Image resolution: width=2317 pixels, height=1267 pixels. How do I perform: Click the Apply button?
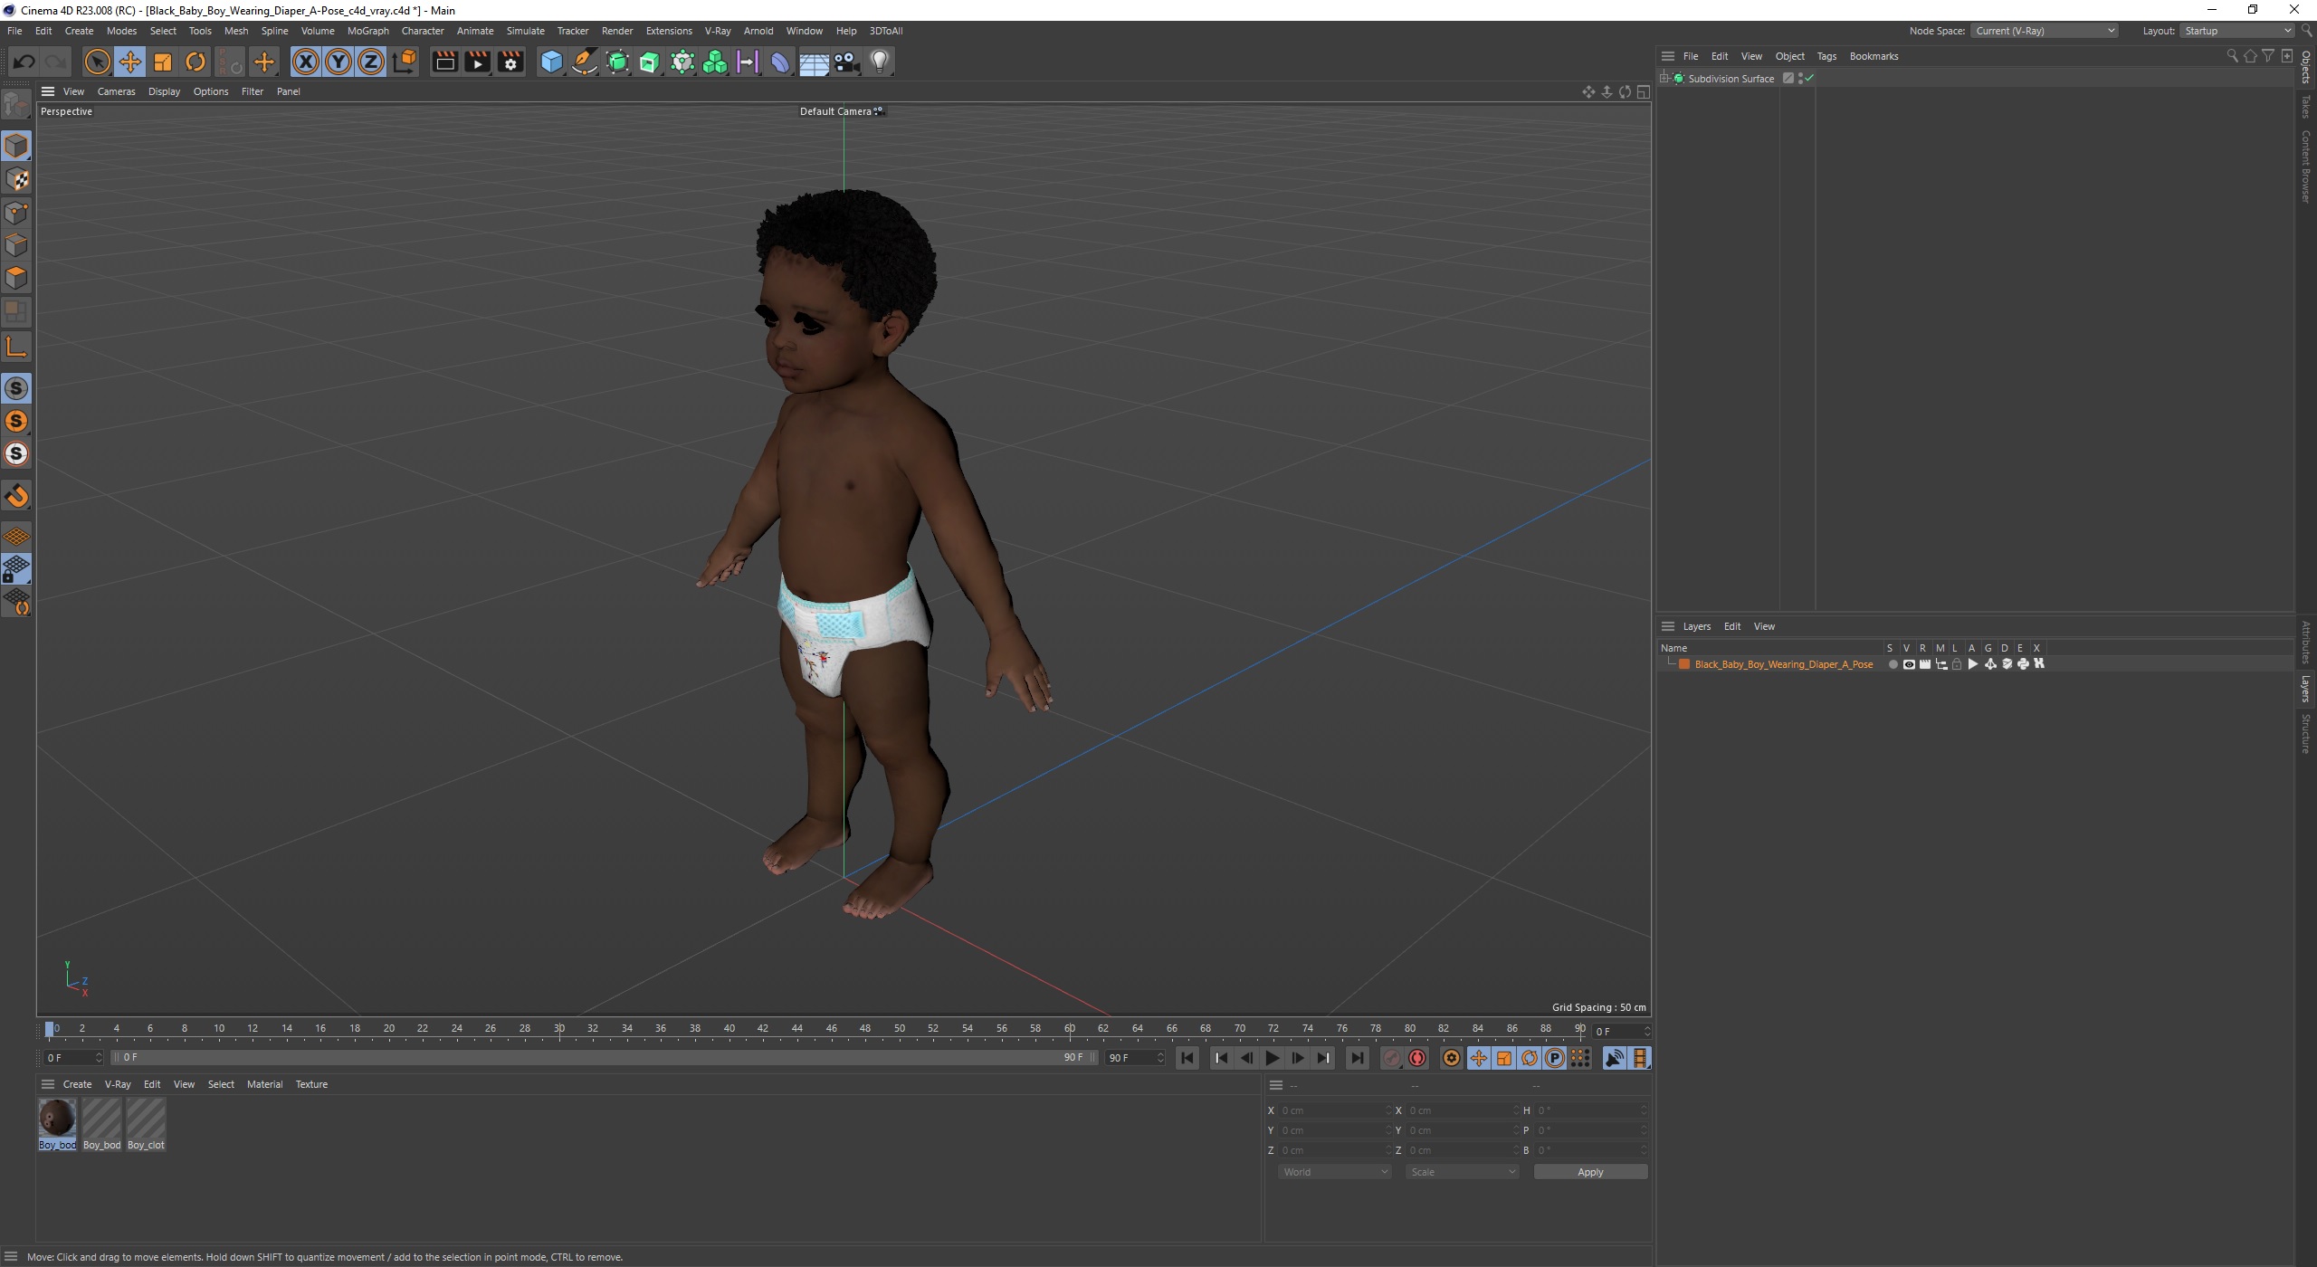[1590, 1172]
